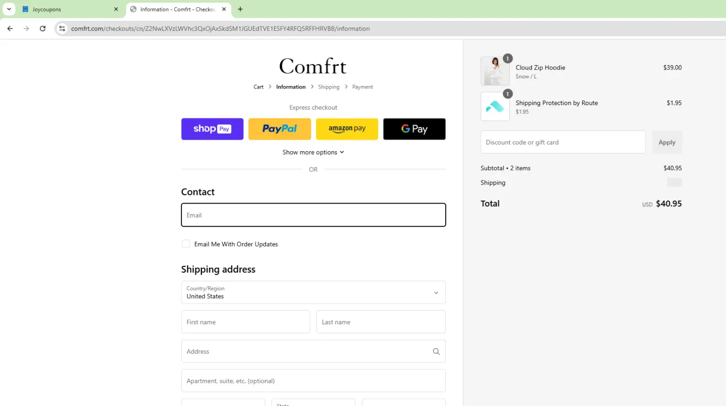This screenshot has width=726, height=406.
Task: Click the browser back arrow
Action: pos(10,29)
